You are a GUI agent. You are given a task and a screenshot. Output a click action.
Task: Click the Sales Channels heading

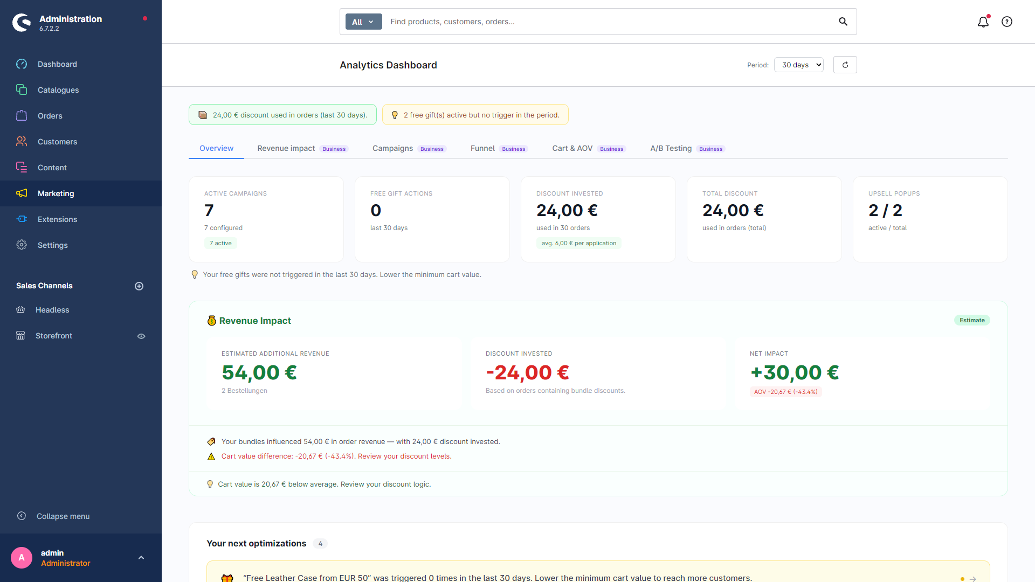tap(44, 286)
